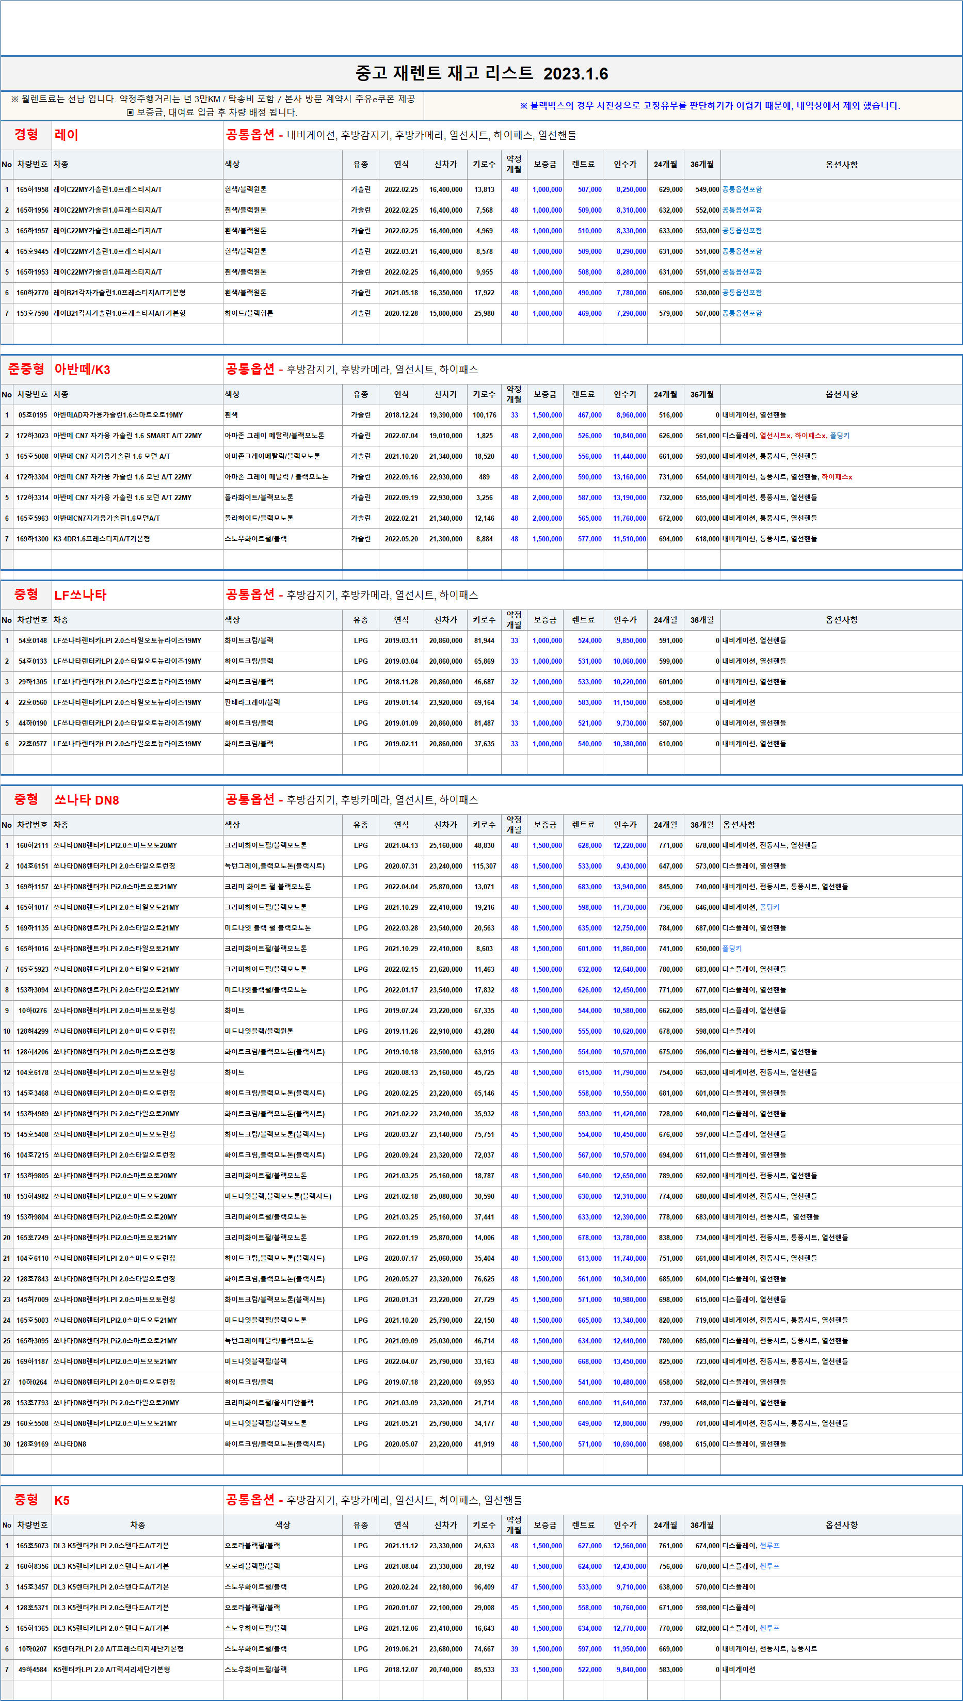Click plate number 172하3023
This screenshot has height=1701, width=963.
pos(33,436)
